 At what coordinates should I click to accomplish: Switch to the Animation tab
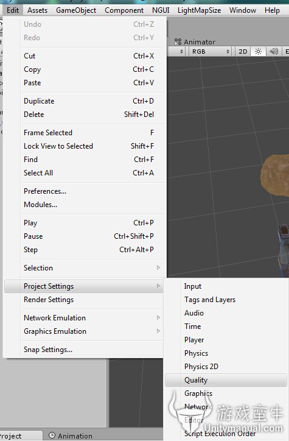coord(71,436)
